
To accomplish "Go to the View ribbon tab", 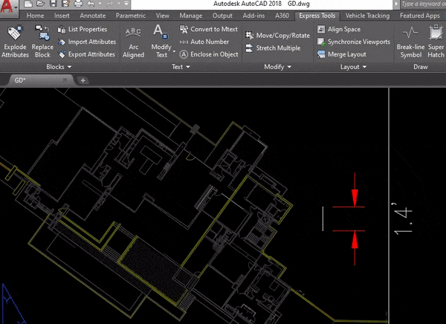I will pos(162,16).
